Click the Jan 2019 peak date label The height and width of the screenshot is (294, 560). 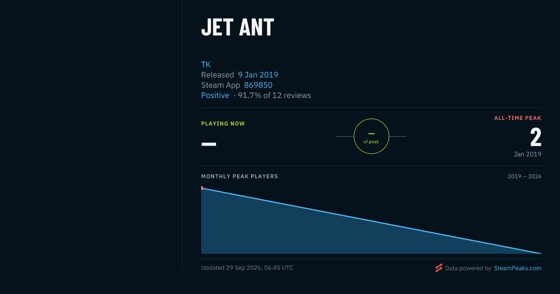(x=527, y=154)
